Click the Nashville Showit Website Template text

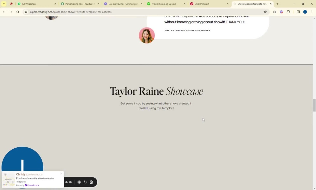[x=35, y=180]
